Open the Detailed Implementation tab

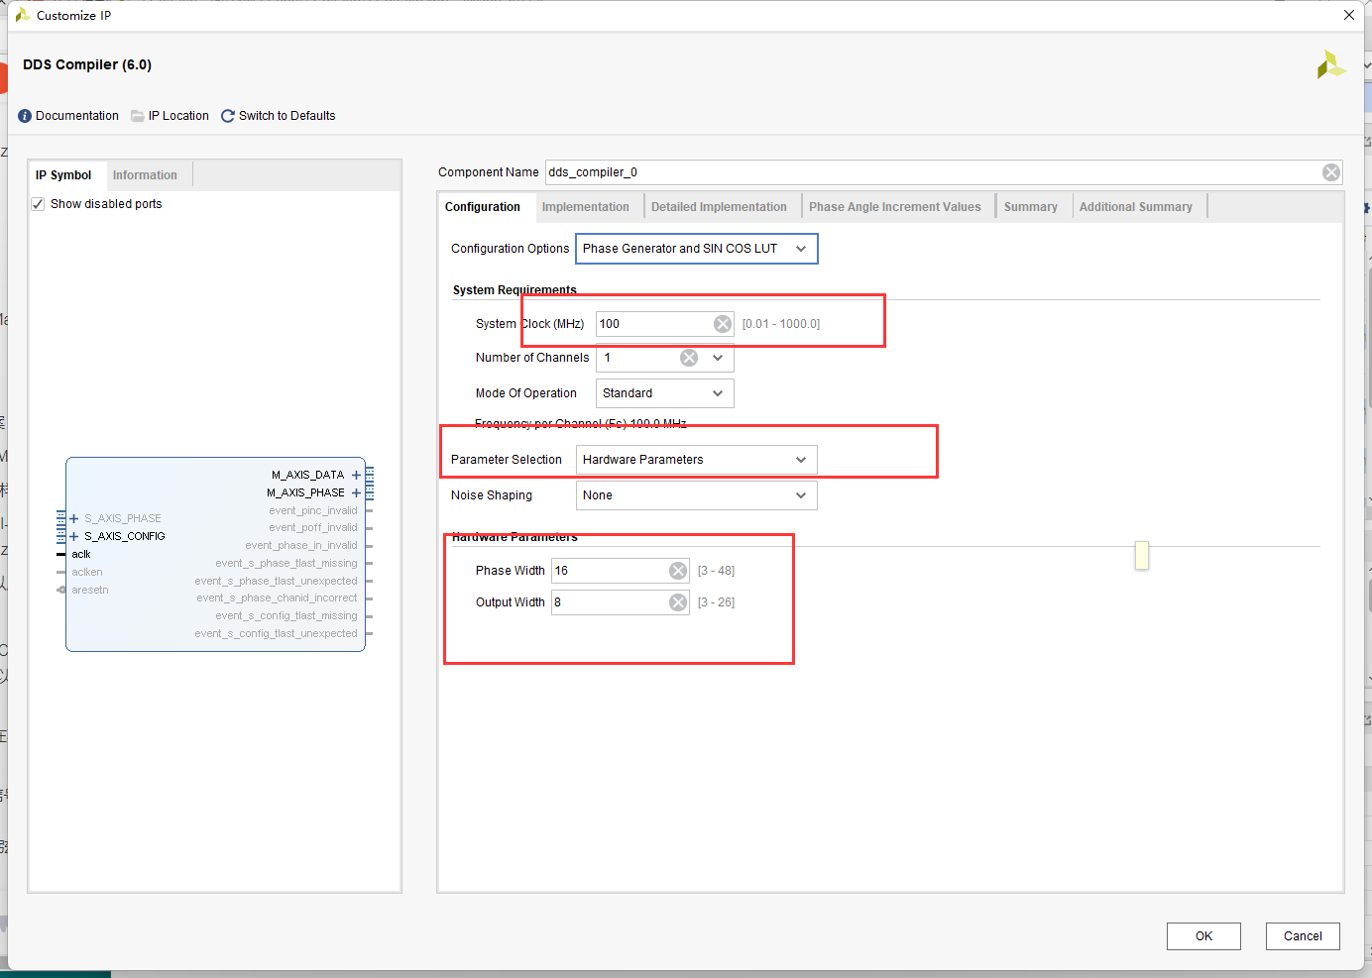[x=719, y=207]
